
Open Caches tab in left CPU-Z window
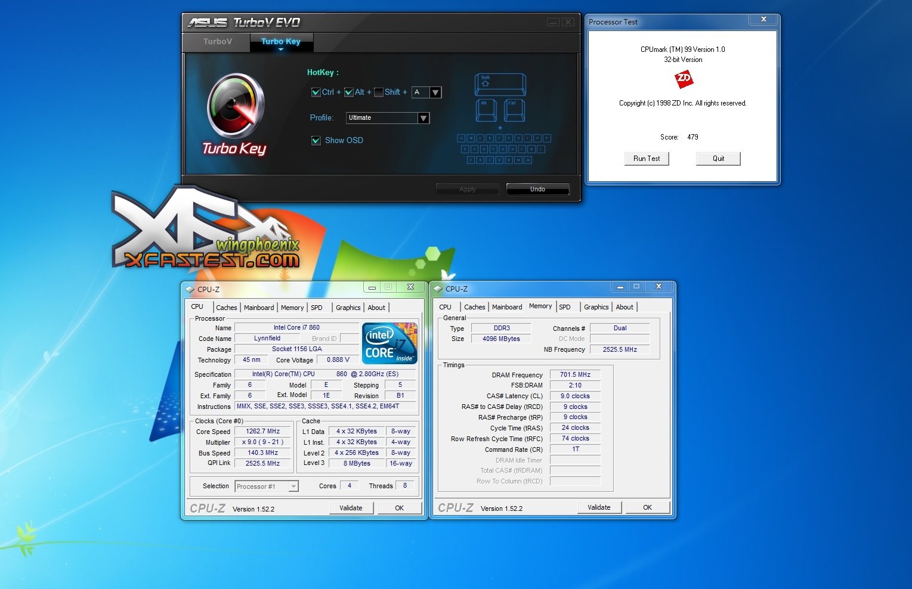tap(227, 308)
